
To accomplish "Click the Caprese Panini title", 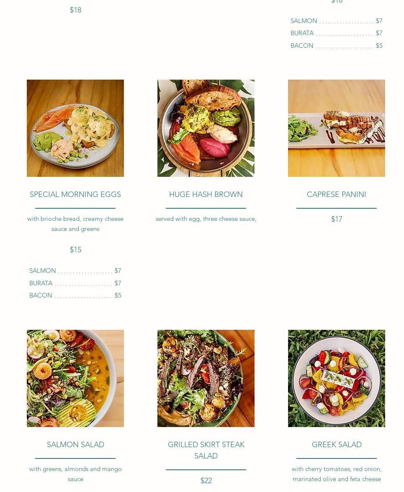I will coord(336,194).
